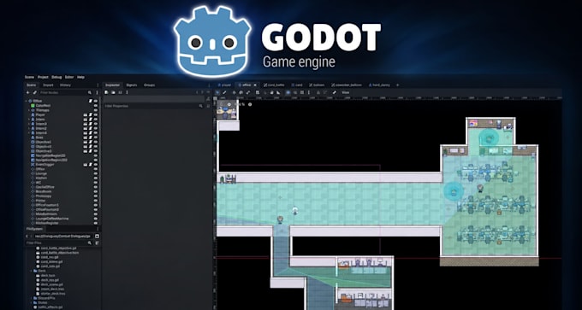Select the NavigationRegion2D node

click(x=51, y=155)
